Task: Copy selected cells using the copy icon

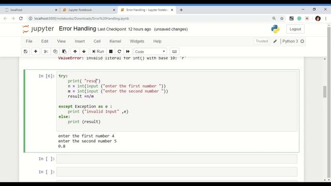Action: (55, 52)
